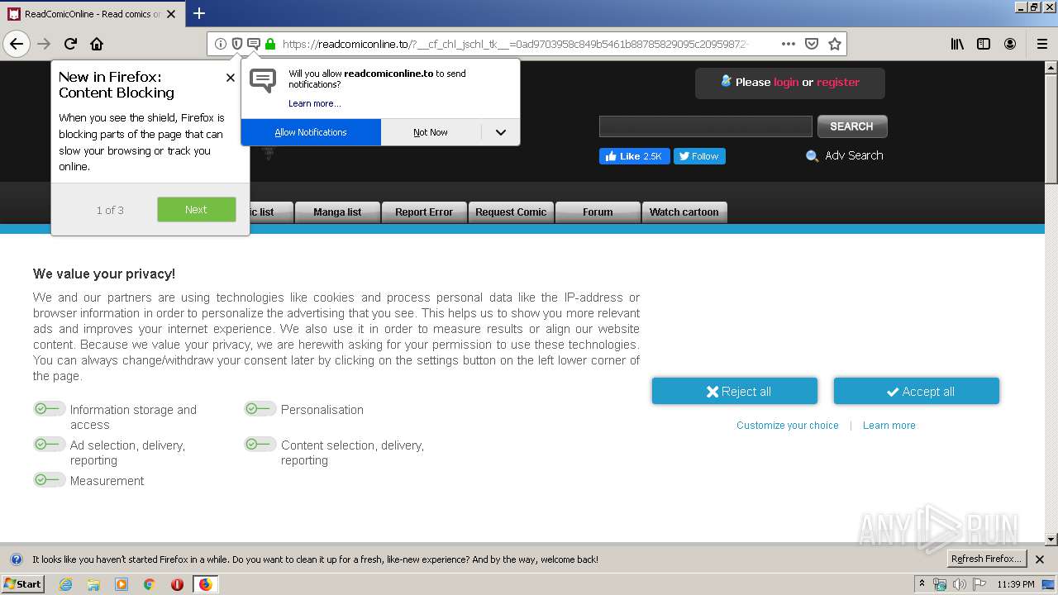The height and width of the screenshot is (595, 1058).
Task: Click the content blocking shield icon
Action: [x=237, y=44]
